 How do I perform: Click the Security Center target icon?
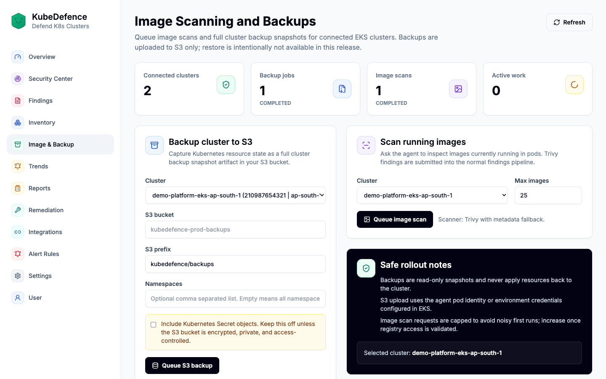tap(18, 79)
